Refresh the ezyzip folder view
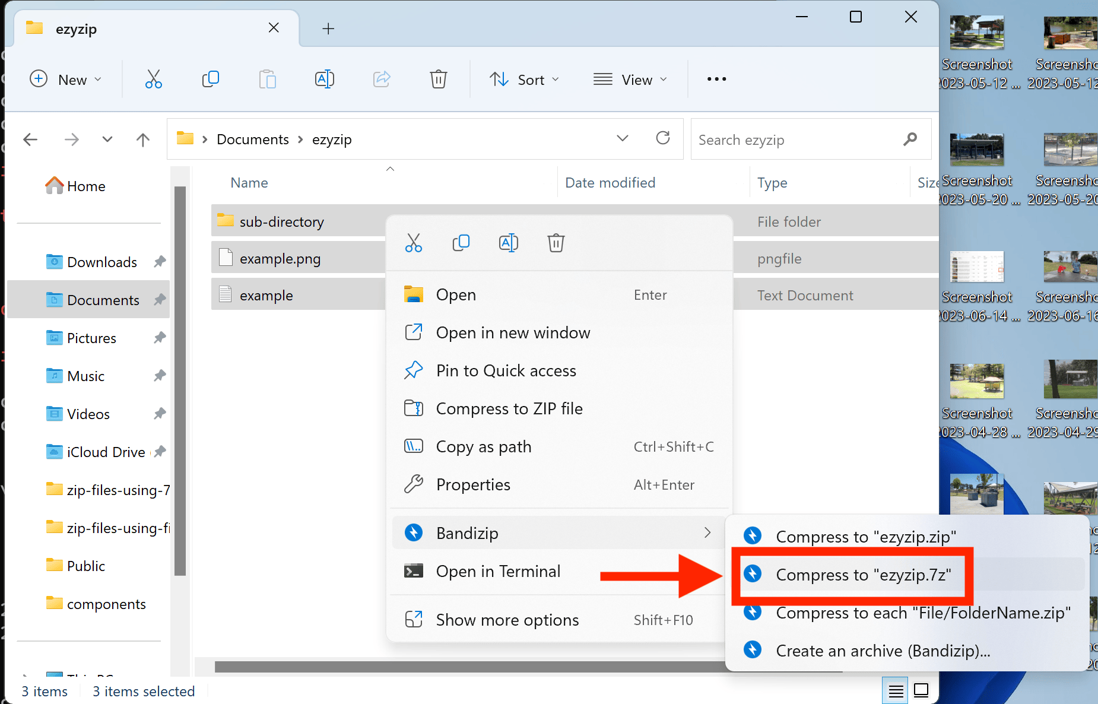1098x704 pixels. click(663, 138)
